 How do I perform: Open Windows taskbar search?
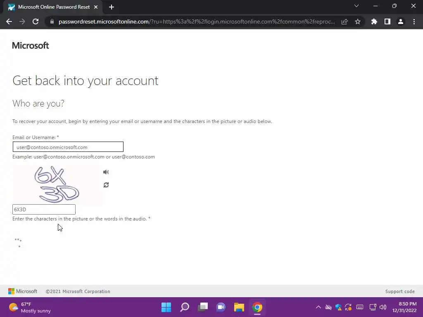point(185,307)
